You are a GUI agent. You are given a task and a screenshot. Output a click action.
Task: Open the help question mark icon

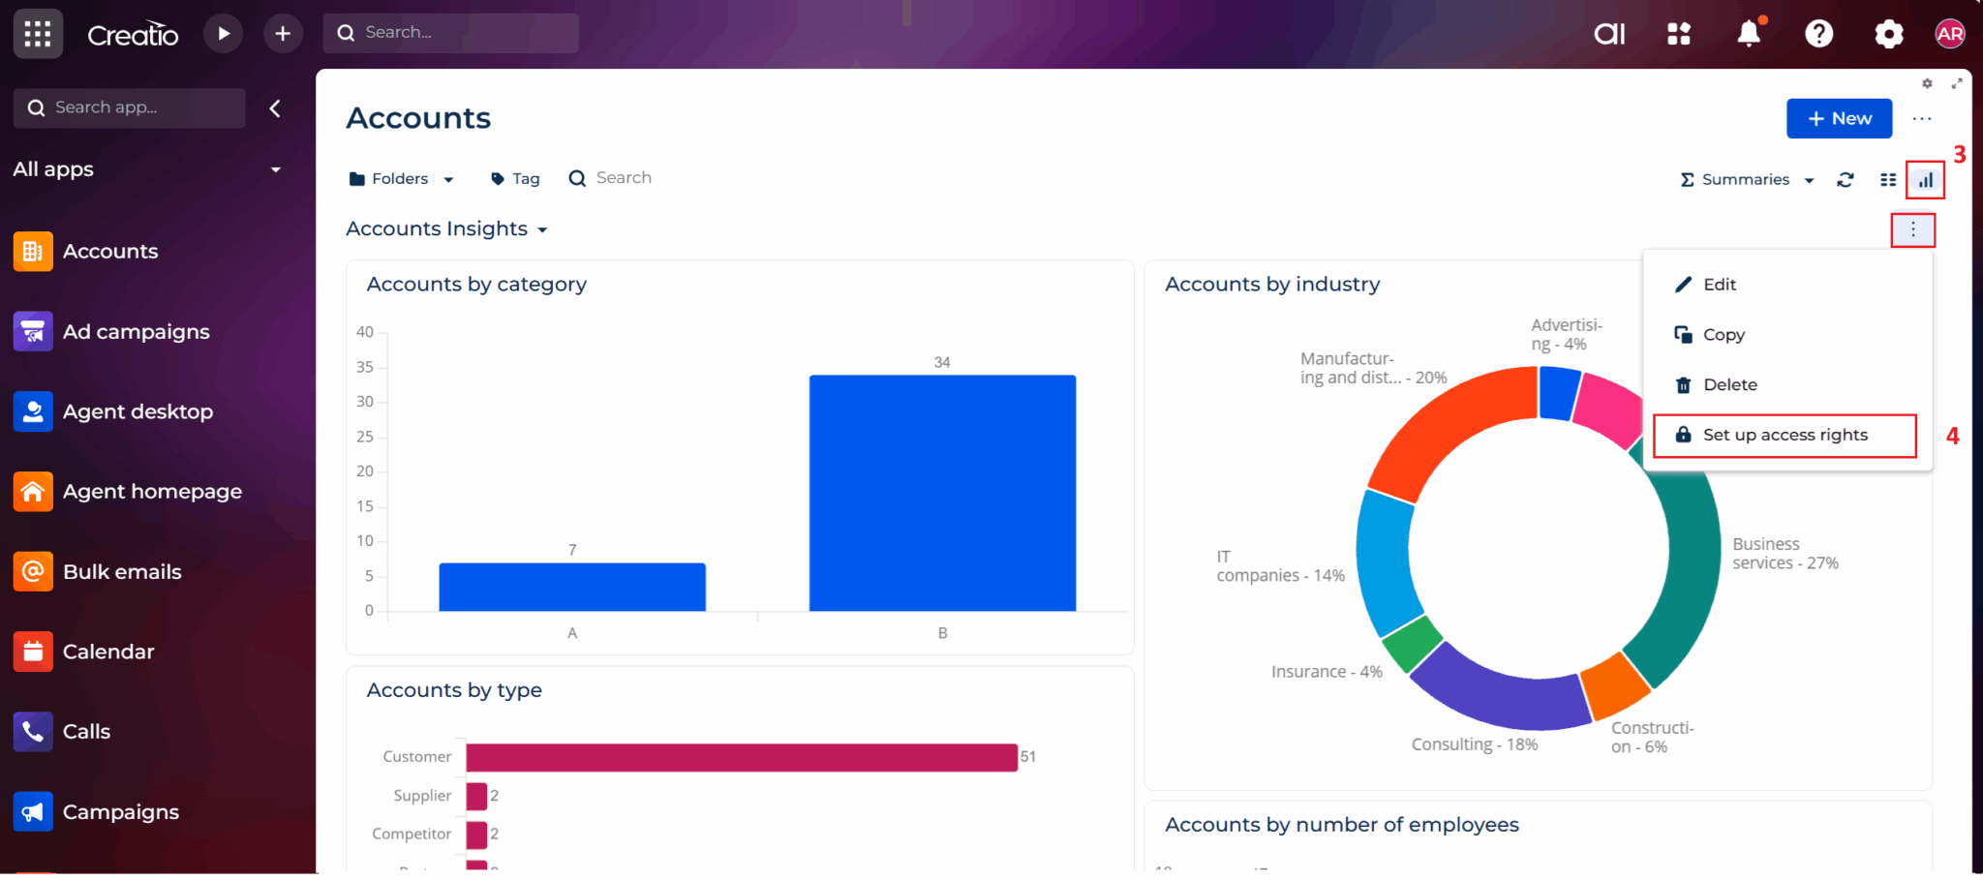(1820, 33)
